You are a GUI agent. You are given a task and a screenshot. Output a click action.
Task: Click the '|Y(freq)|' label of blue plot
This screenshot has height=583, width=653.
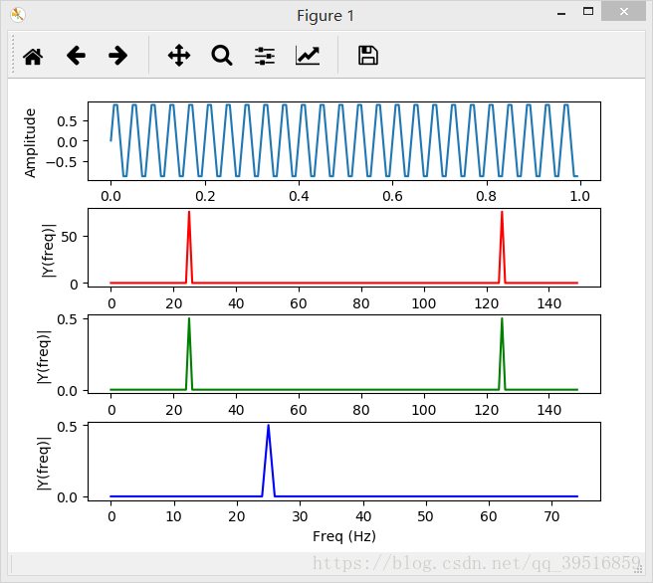pos(44,464)
